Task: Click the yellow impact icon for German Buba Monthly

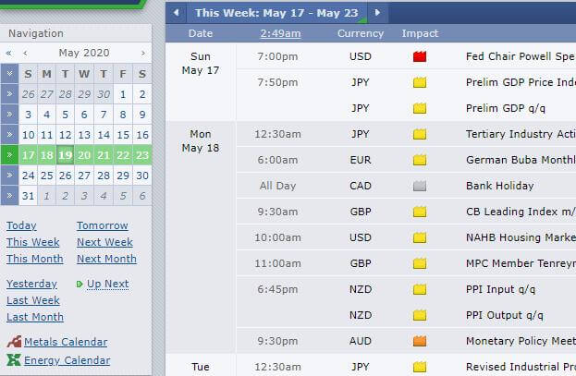Action: click(x=420, y=160)
